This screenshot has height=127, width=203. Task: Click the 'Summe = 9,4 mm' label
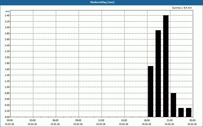click(x=182, y=8)
